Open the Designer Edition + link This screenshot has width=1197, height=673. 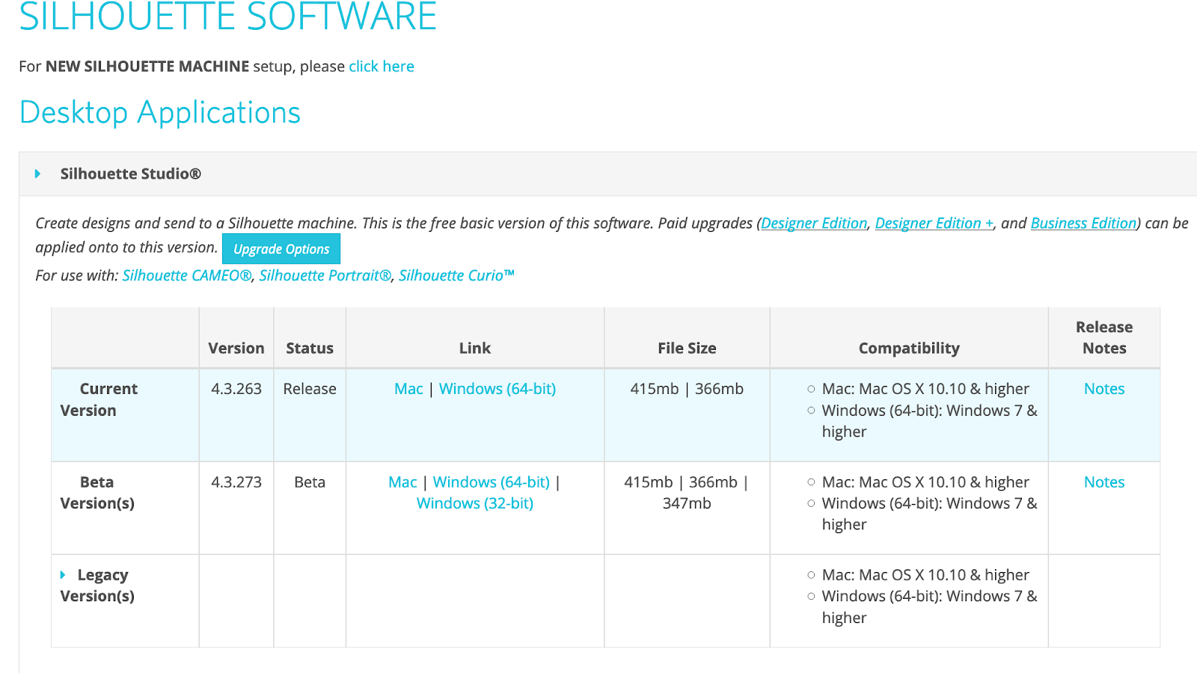pos(934,223)
